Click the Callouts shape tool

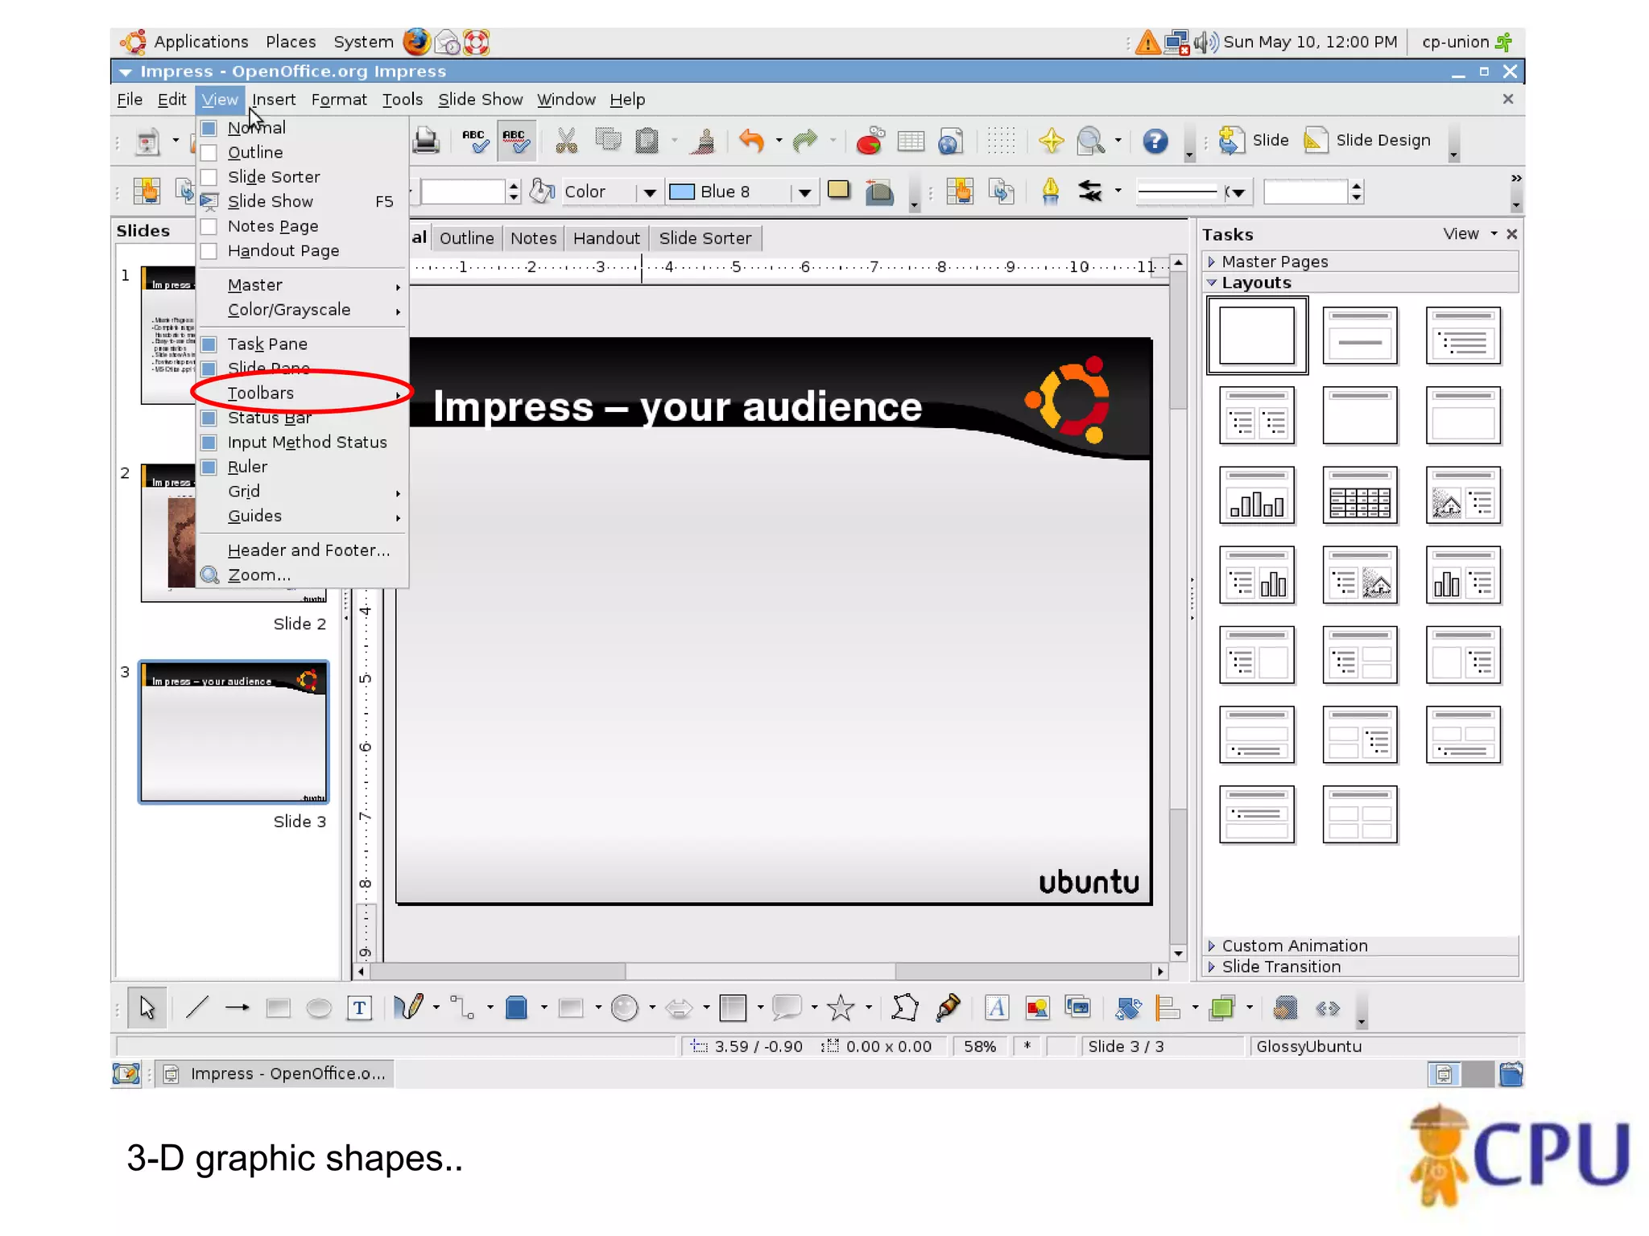pos(787,1007)
